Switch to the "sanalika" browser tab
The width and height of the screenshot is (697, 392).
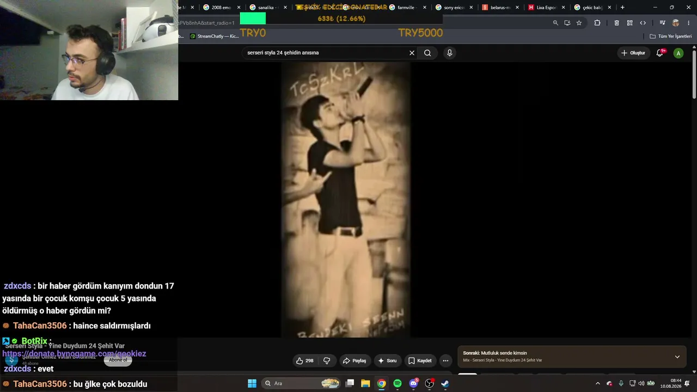click(268, 8)
